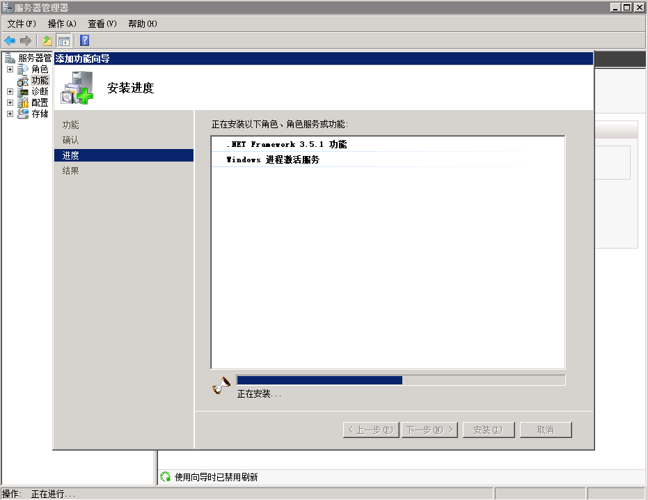Open Help via the question mark icon
This screenshot has height=500, width=648.
click(84, 40)
